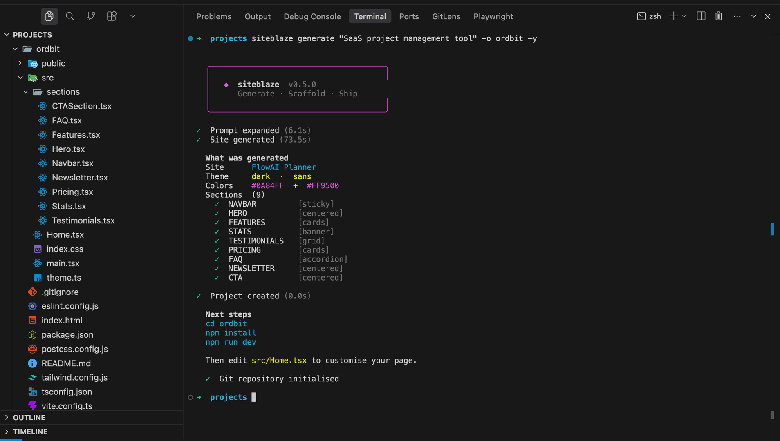Screen dimensions: 780x441
Task: Collapse the panel with the chevron down
Action: coord(753,16)
